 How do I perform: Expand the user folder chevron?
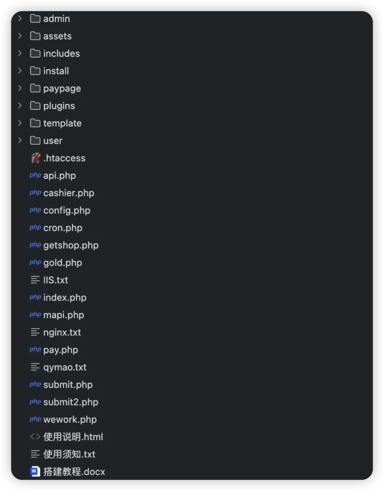pos(20,140)
